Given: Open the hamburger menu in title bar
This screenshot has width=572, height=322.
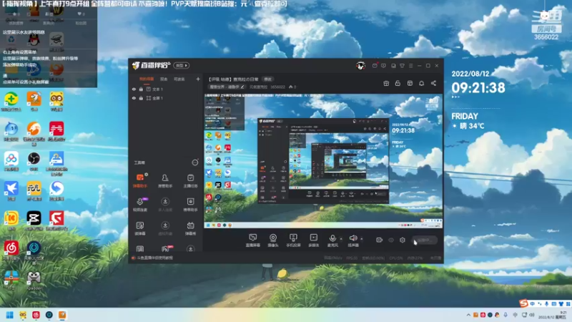Looking at the screenshot, I should point(410,66).
